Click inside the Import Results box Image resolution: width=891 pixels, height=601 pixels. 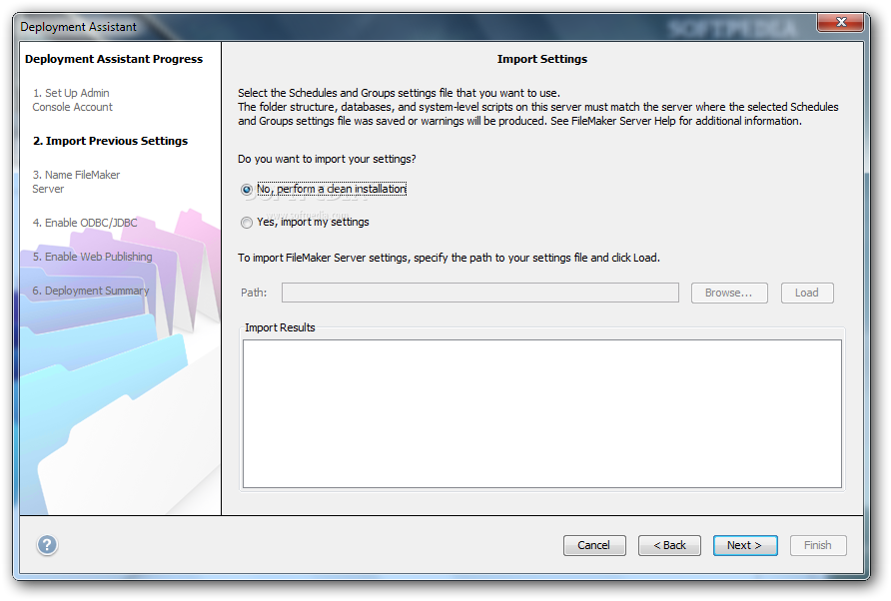coord(542,413)
